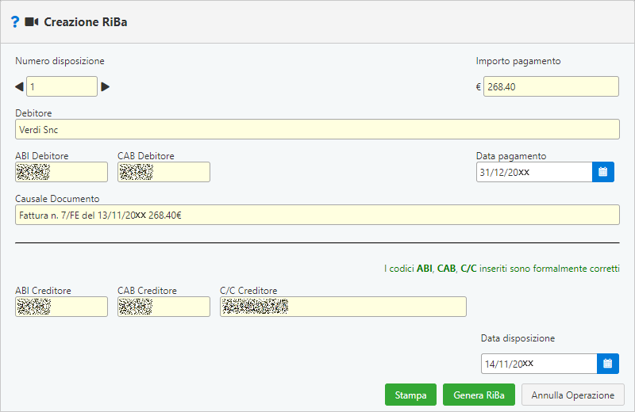Click the Data disposizione label
The width and height of the screenshot is (635, 412).
(518, 338)
